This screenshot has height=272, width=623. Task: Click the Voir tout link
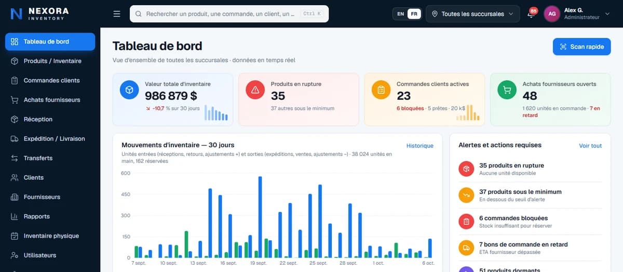(x=590, y=146)
